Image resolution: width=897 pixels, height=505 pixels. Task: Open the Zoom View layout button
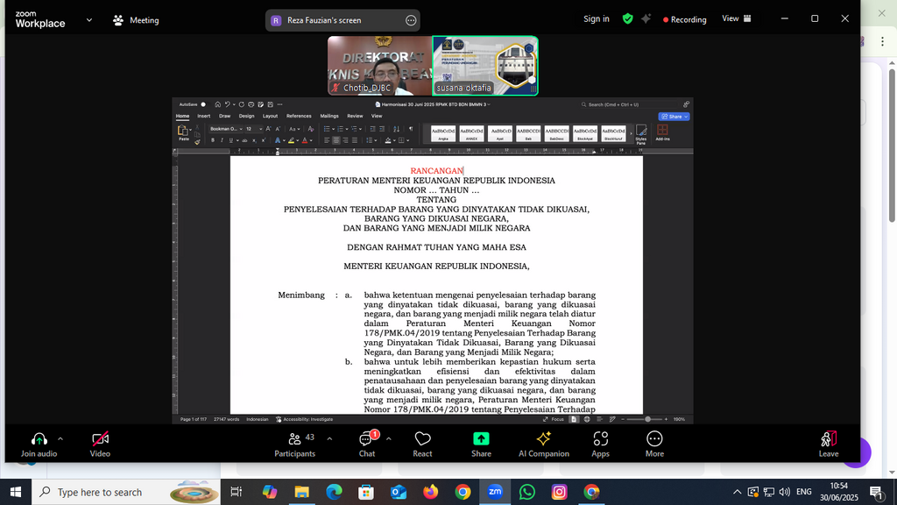pos(736,19)
